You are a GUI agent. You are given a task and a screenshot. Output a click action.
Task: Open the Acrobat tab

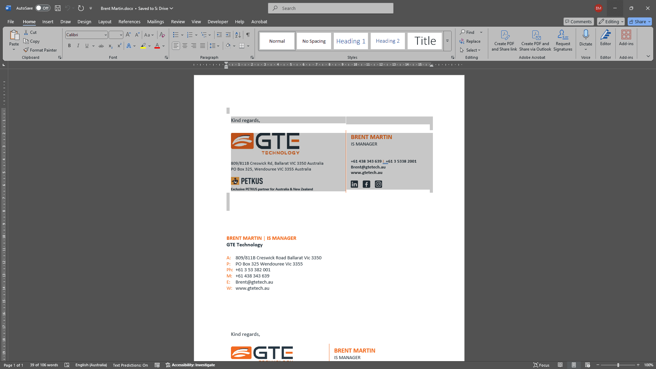pyautogui.click(x=259, y=22)
